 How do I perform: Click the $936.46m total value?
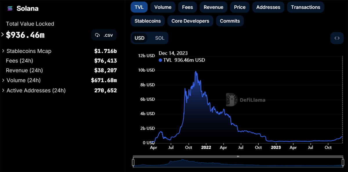click(x=25, y=35)
